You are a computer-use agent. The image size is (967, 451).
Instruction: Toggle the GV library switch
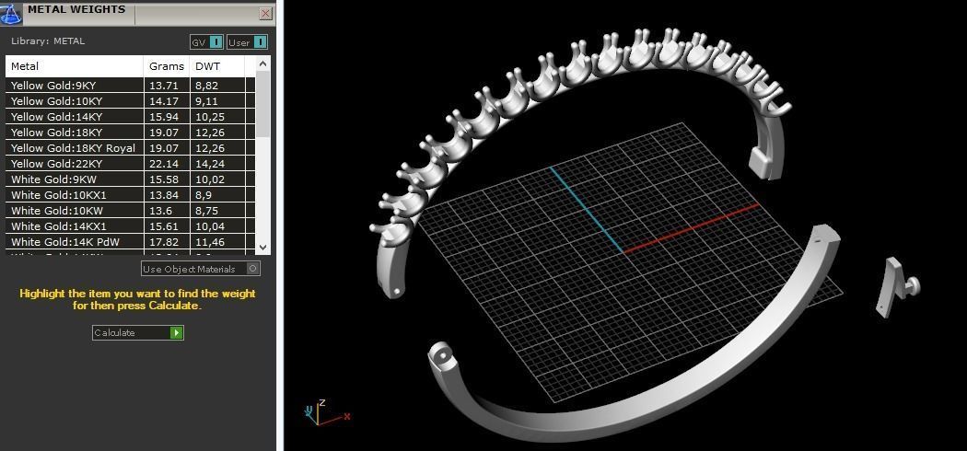[206, 42]
